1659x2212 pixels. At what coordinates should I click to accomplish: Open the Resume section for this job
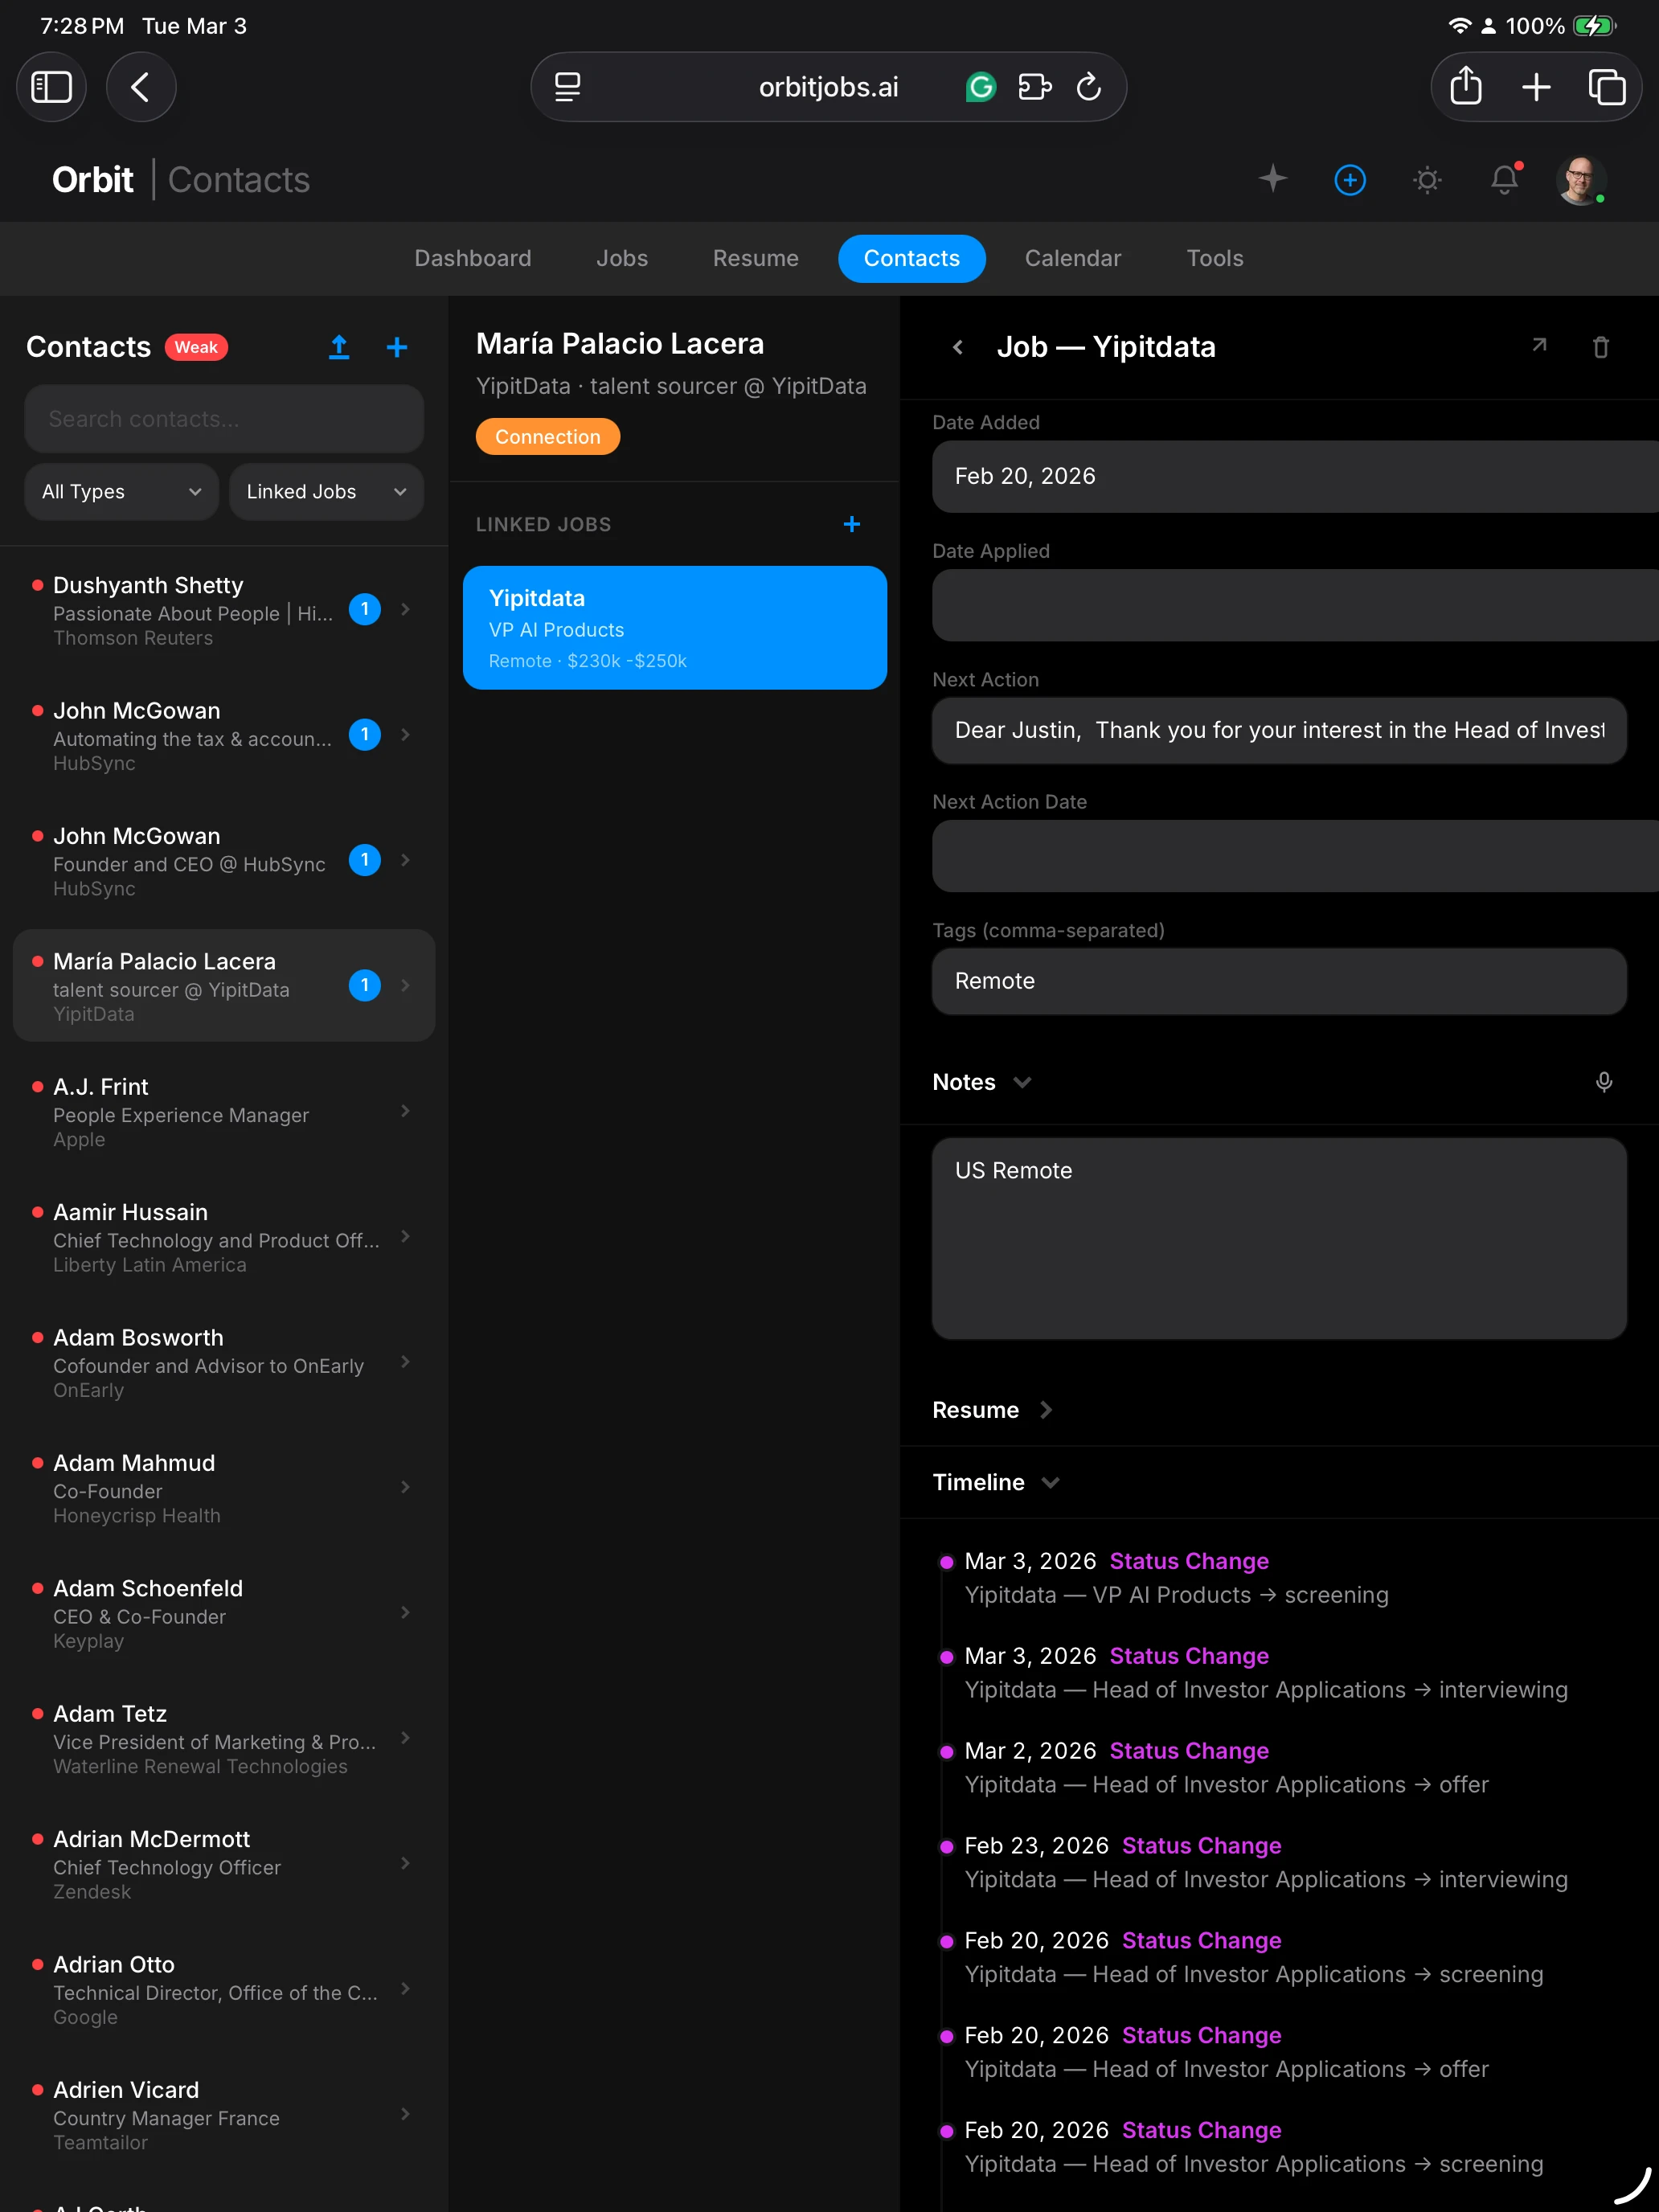click(x=991, y=1410)
